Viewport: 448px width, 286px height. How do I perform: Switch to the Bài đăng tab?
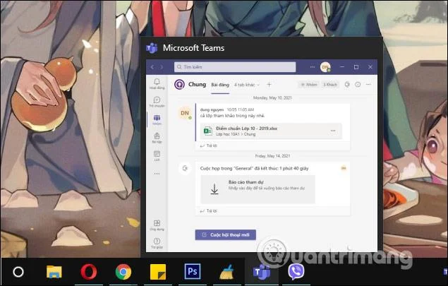pos(220,85)
